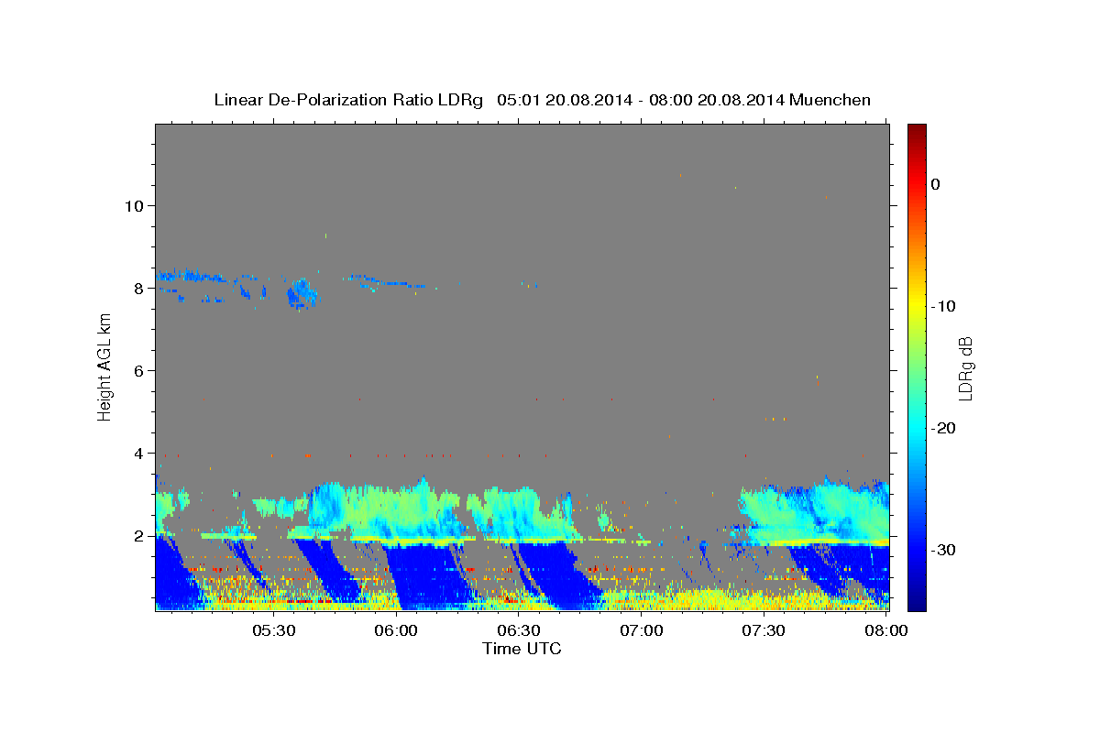
Task: Click the height tick label '8'
Action: 138,288
